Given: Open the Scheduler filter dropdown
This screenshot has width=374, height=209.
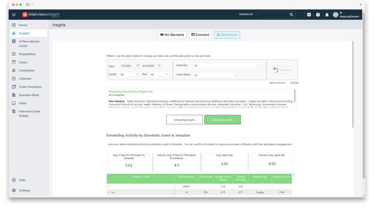Looking at the screenshot, I should [226, 65].
